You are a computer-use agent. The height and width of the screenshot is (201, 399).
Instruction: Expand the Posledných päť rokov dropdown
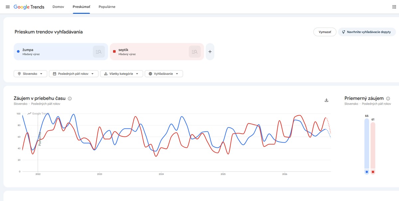click(73, 74)
